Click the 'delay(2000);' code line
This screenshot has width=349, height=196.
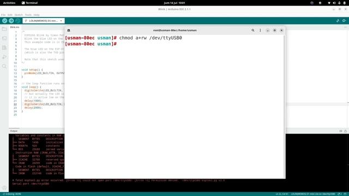tap(33, 108)
